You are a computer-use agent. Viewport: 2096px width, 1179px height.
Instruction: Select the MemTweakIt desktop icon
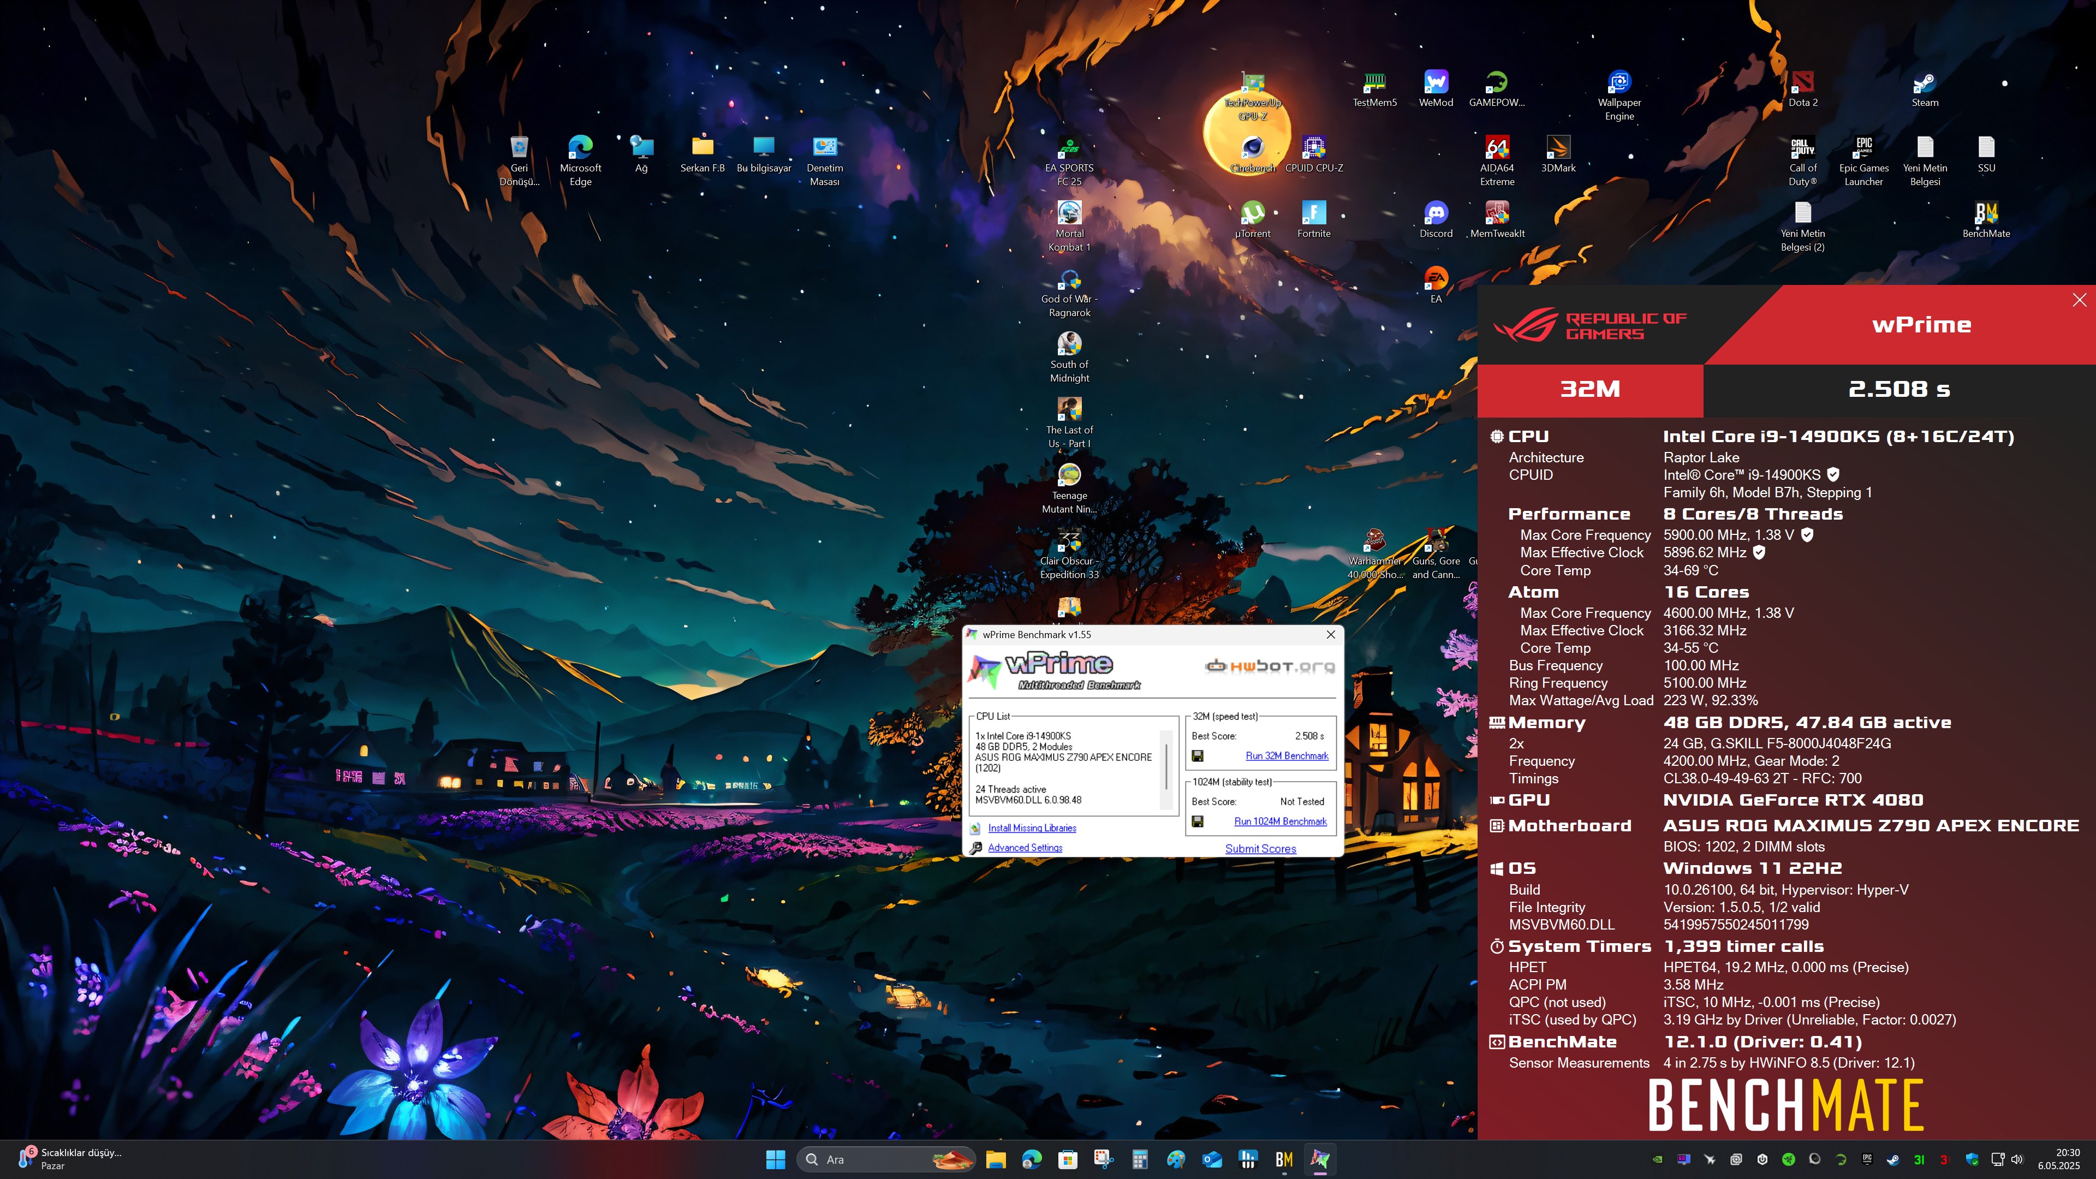coord(1497,219)
